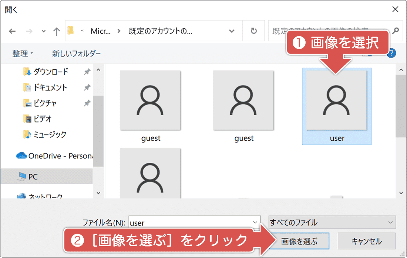The height and width of the screenshot is (258, 407).
Task: Expand the file name combo box dropdown
Action: 255,222
